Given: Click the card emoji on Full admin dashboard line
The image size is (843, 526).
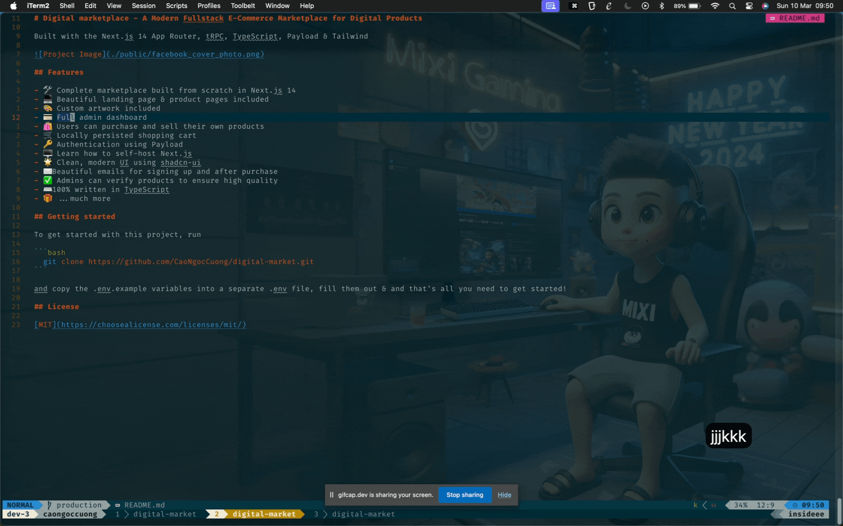Looking at the screenshot, I should pyautogui.click(x=48, y=117).
